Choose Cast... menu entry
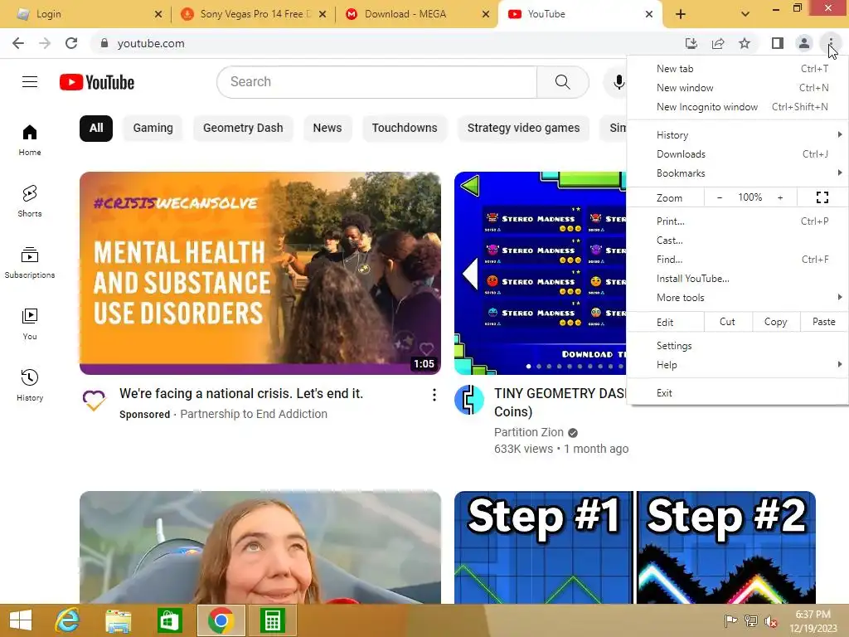Screen dimensions: 849x637 point(737,241)
